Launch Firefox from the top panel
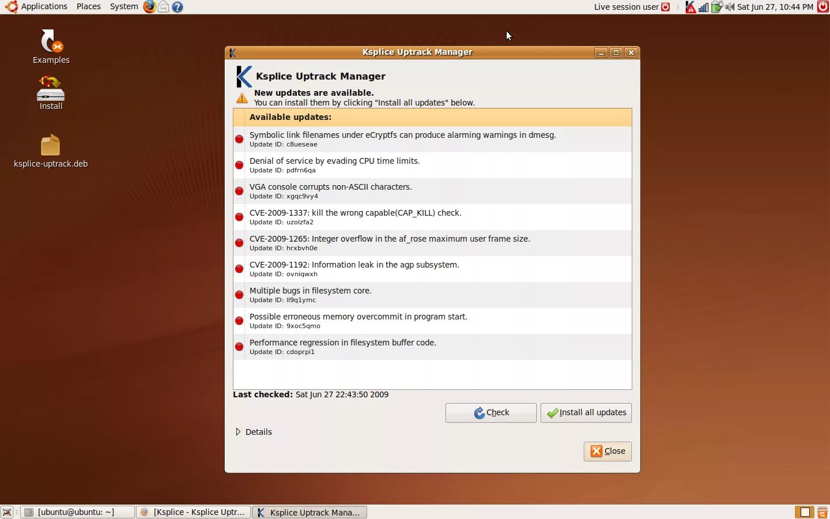 coord(149,7)
